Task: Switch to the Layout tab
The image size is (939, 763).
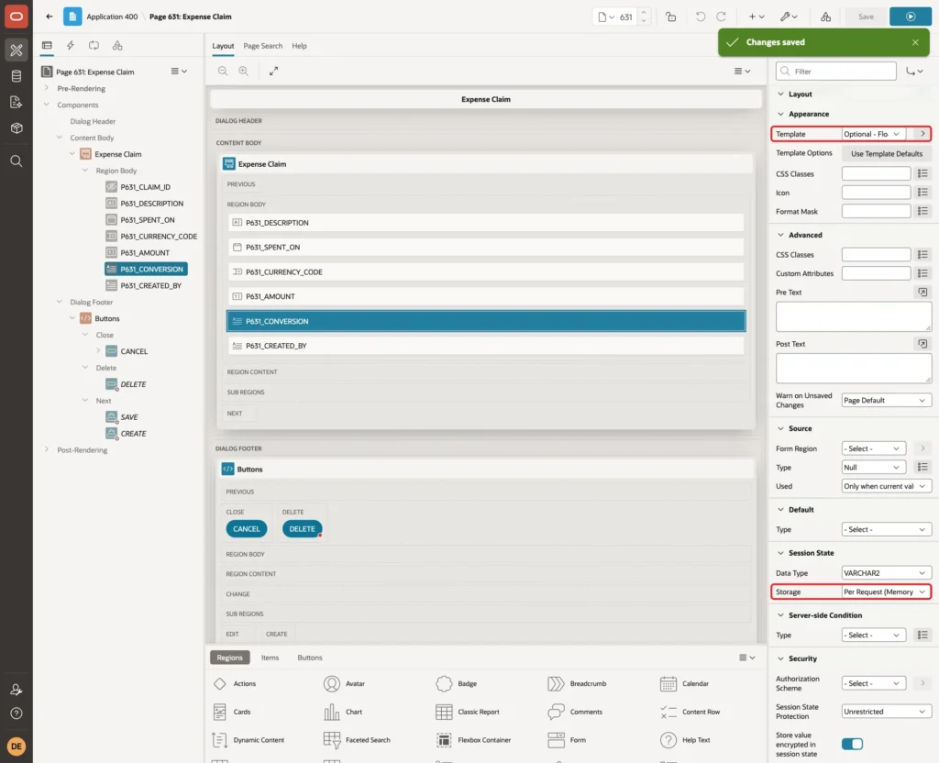Action: point(223,46)
